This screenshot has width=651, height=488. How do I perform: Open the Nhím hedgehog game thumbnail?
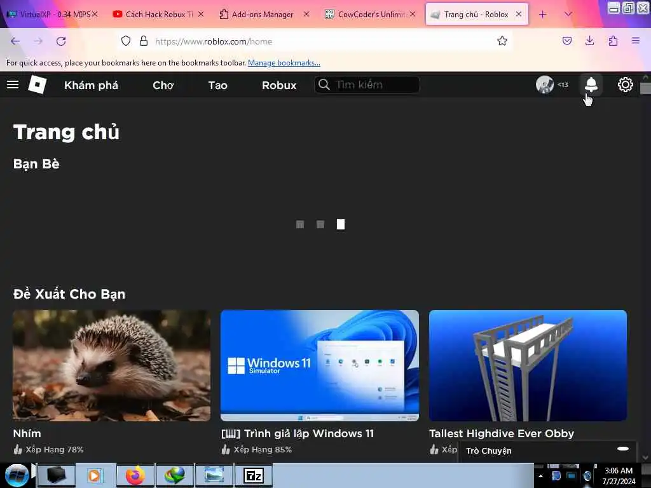(112, 365)
